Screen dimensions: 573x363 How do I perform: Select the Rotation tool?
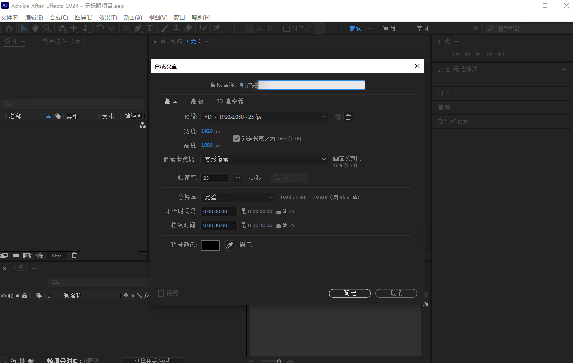[x=100, y=28]
